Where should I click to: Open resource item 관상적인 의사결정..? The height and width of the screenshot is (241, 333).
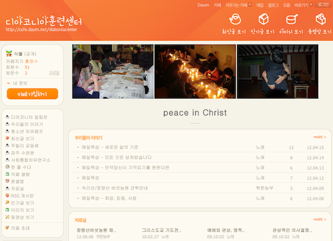[292, 230]
